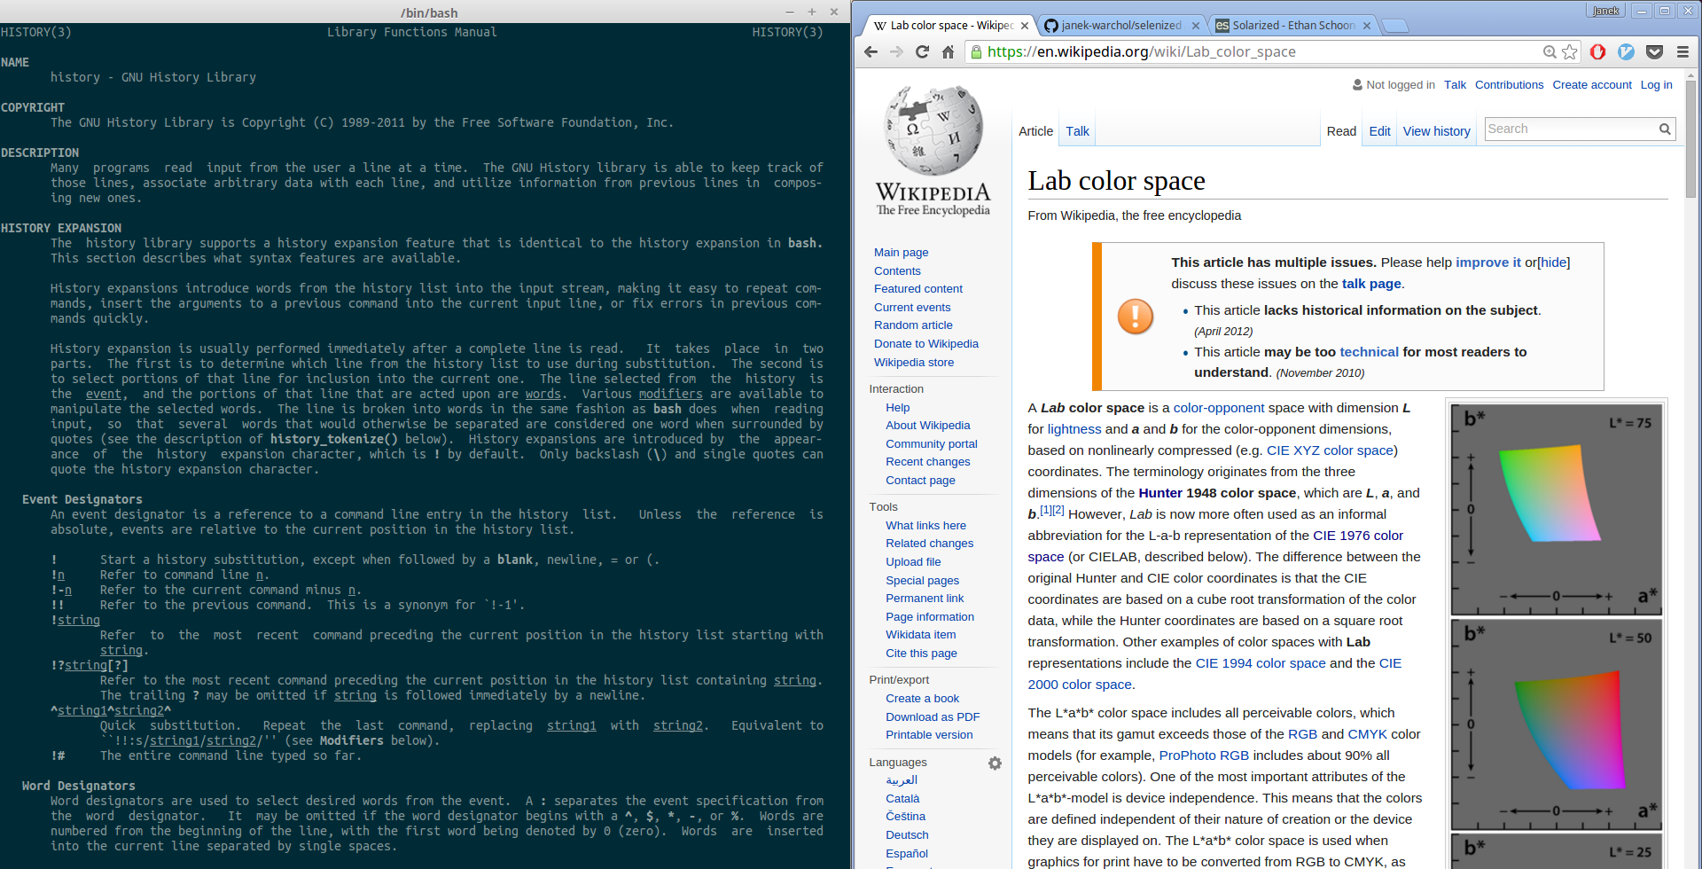Click Donate to Wikipedia link

[x=925, y=344]
